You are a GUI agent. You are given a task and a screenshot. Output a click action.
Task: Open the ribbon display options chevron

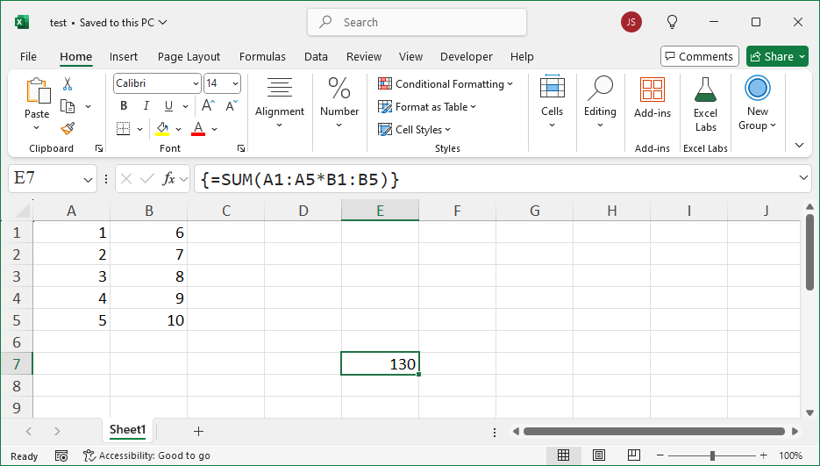(799, 145)
